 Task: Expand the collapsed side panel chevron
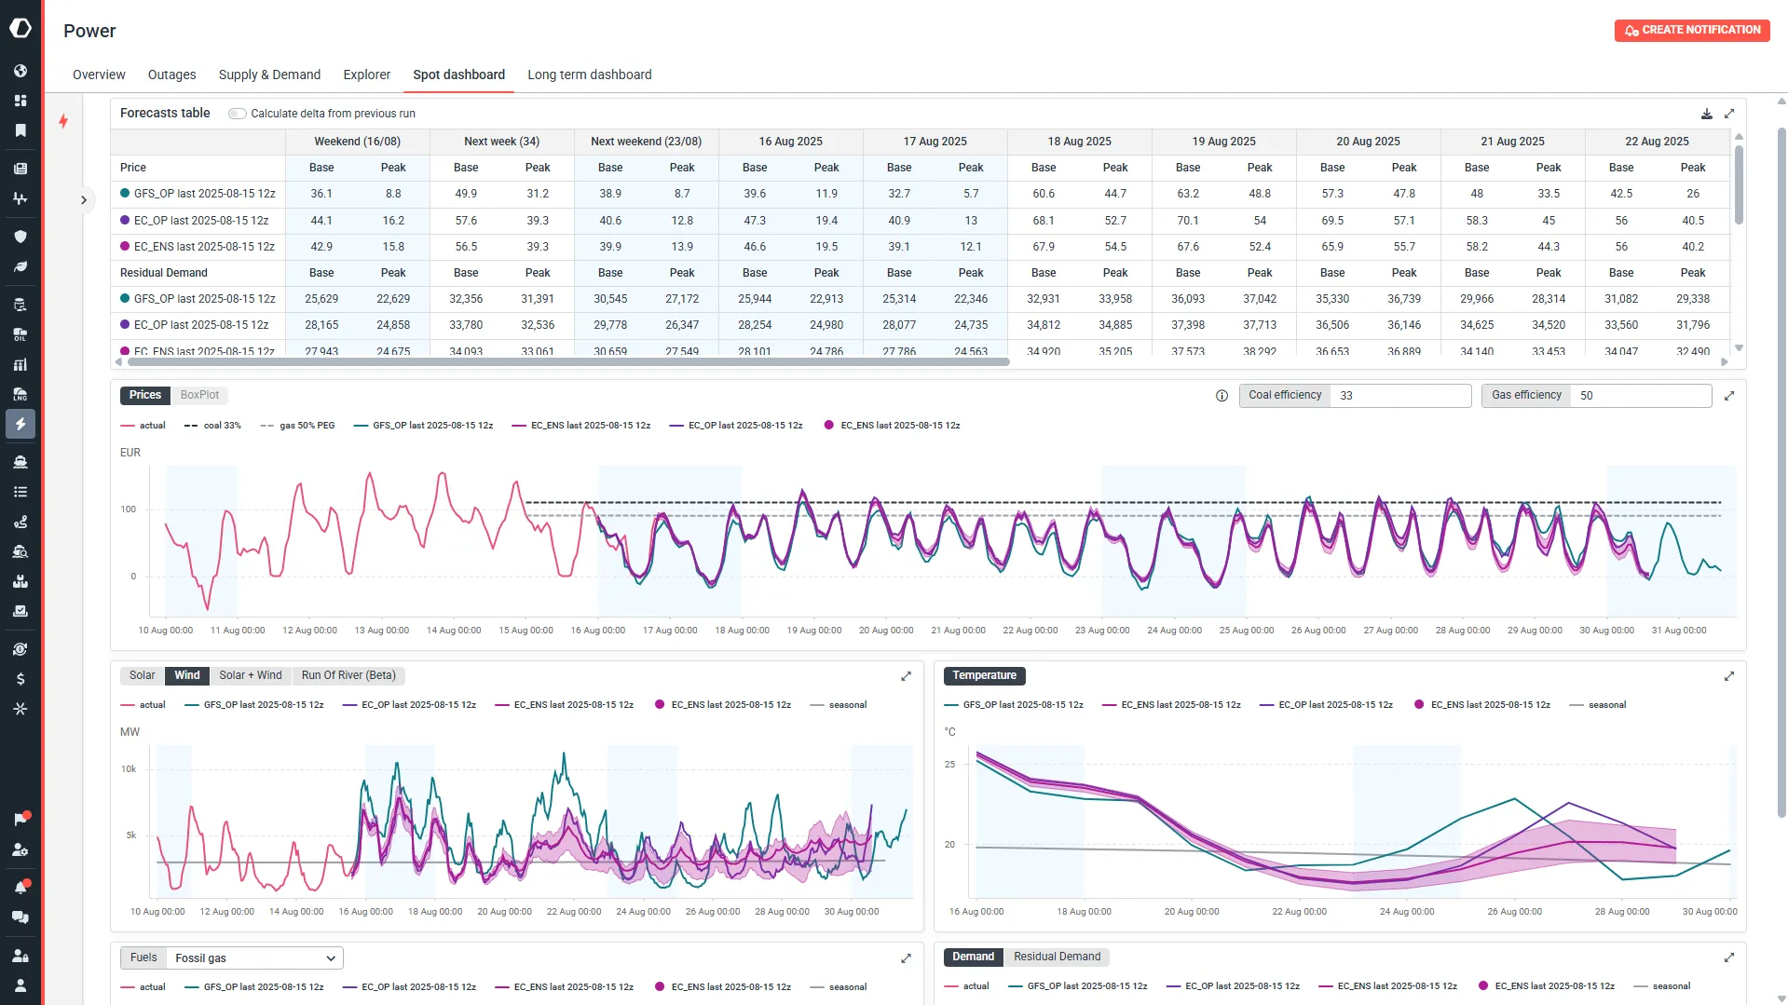(x=84, y=199)
